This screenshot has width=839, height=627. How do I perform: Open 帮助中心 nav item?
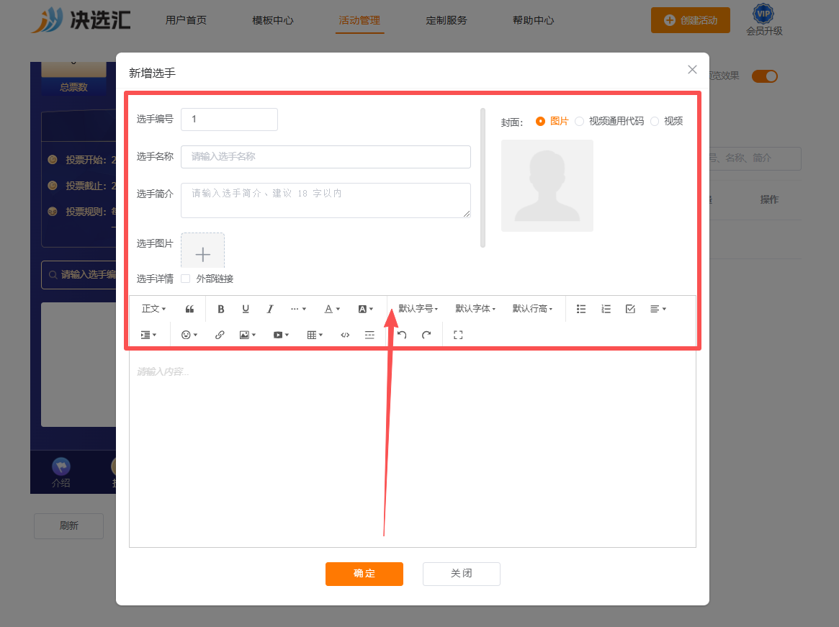[534, 20]
